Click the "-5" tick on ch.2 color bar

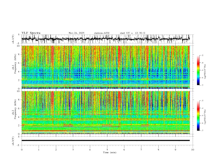pos(202,116)
